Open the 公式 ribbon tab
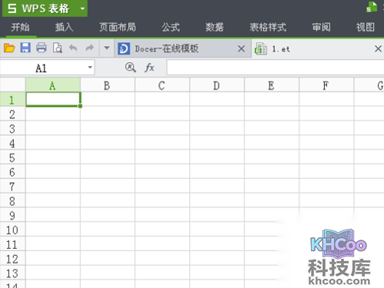 (x=170, y=27)
